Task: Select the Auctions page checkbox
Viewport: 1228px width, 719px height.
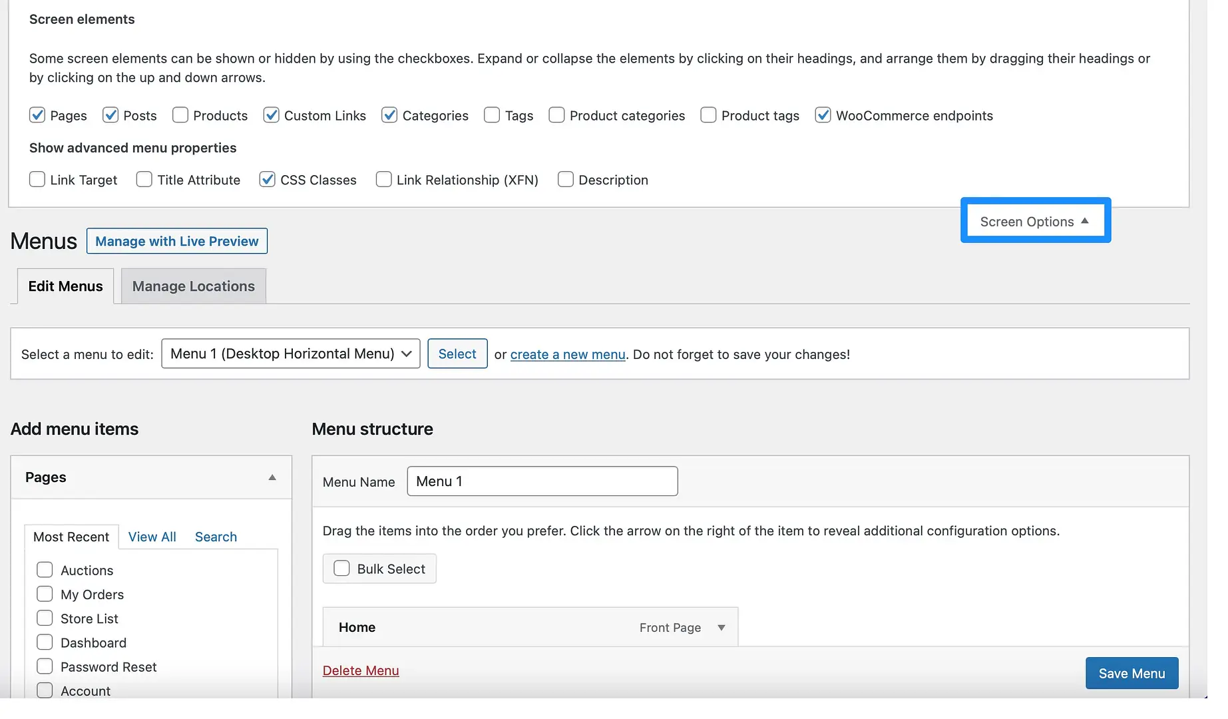Action: (x=45, y=569)
